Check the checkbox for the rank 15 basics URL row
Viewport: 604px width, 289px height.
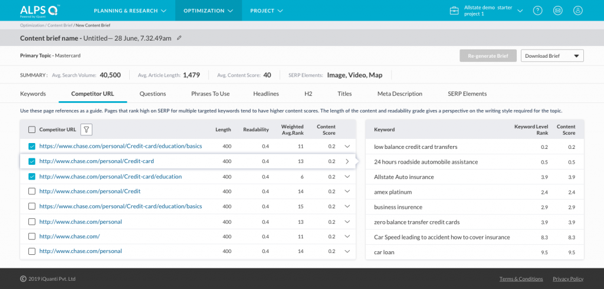[32, 207]
